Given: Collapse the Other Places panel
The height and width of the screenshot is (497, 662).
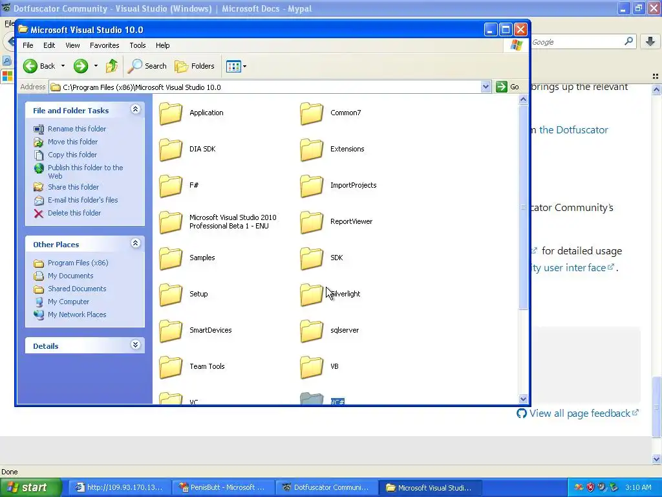Looking at the screenshot, I should (x=135, y=243).
